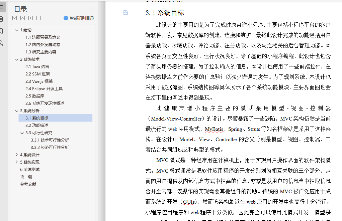Collapse the 2 系统技术 outline section

[17, 59]
